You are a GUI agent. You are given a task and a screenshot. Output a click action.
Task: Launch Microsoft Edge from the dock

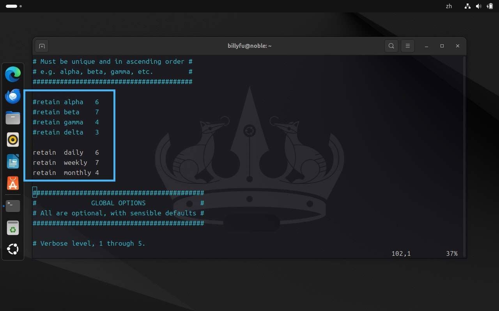pyautogui.click(x=13, y=74)
